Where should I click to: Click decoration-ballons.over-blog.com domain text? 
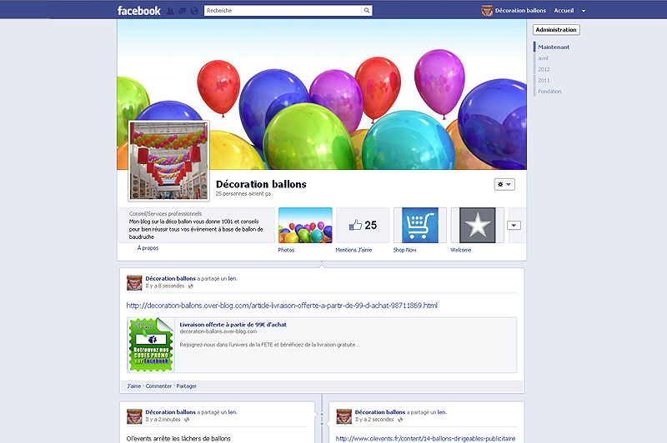click(218, 331)
